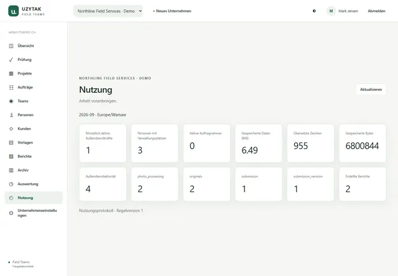Click the Teams sidebar icon

[x=11, y=101]
